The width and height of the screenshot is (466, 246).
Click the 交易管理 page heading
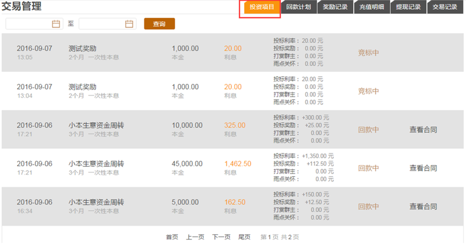(x=22, y=6)
